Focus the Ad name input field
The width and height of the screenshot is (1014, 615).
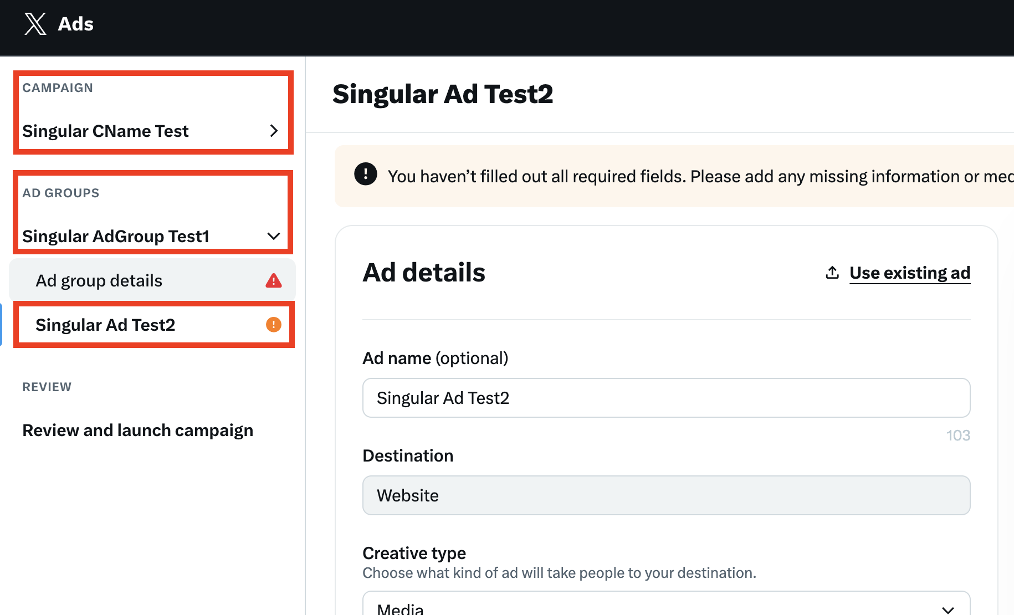coord(666,398)
